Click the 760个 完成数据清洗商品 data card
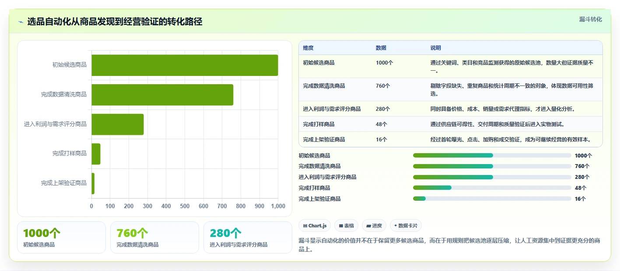The height and width of the screenshot is (271, 620). coord(155,237)
